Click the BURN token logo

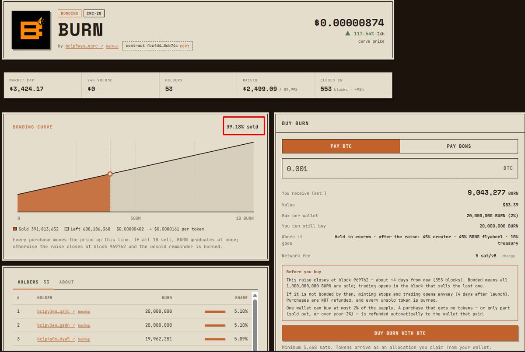pyautogui.click(x=31, y=30)
